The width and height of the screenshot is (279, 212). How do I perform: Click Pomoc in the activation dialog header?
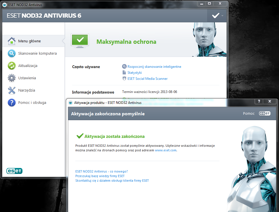pyautogui.click(x=249, y=114)
